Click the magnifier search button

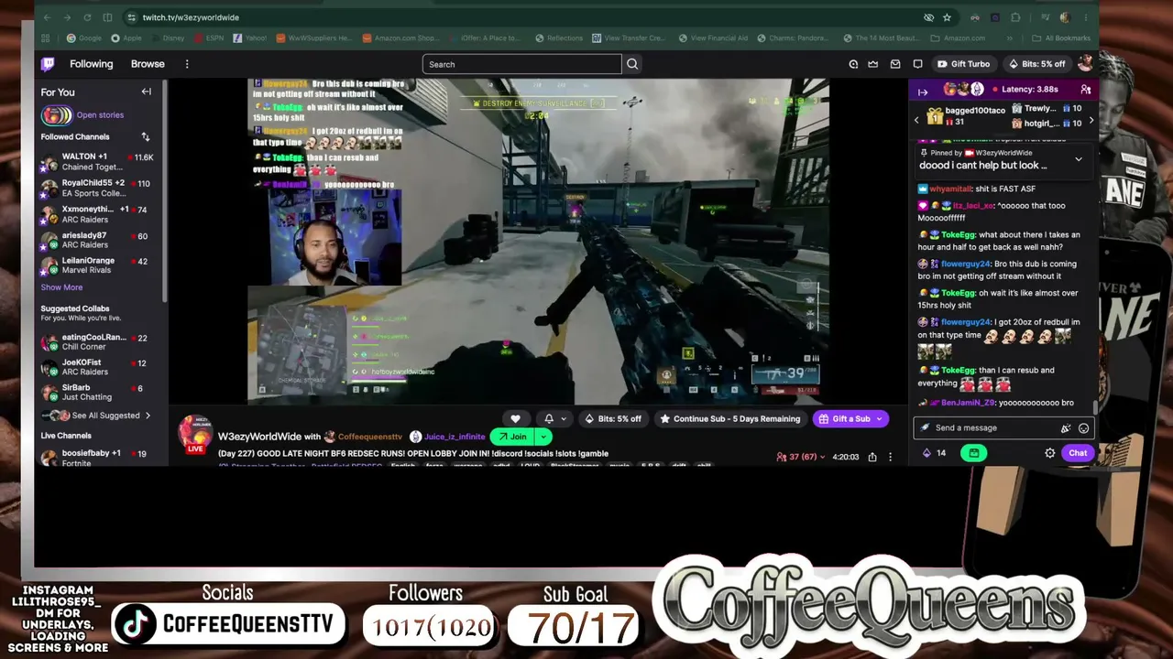(632, 64)
